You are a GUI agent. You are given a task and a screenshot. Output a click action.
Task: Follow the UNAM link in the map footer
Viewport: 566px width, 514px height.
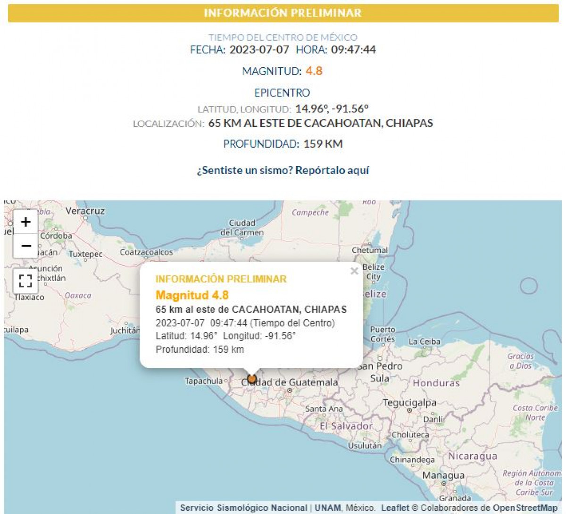tap(328, 508)
